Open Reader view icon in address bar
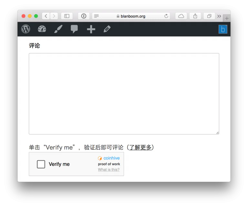Viewport: 248px width, 207px height. (x=97, y=16)
